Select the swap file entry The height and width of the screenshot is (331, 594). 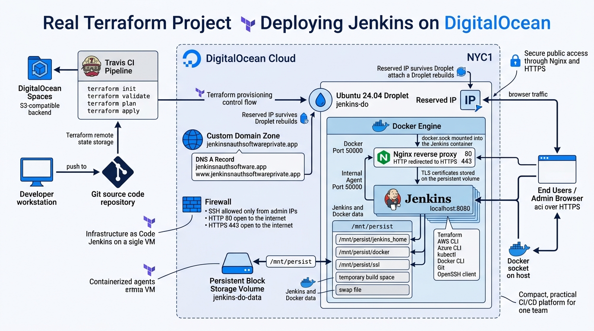(372, 290)
